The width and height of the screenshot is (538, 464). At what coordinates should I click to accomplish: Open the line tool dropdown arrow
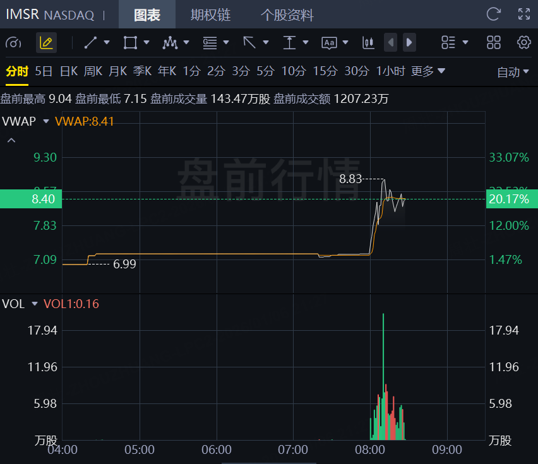107,42
